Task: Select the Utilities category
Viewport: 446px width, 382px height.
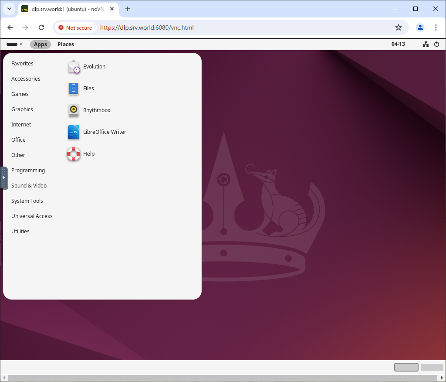Action: click(20, 232)
